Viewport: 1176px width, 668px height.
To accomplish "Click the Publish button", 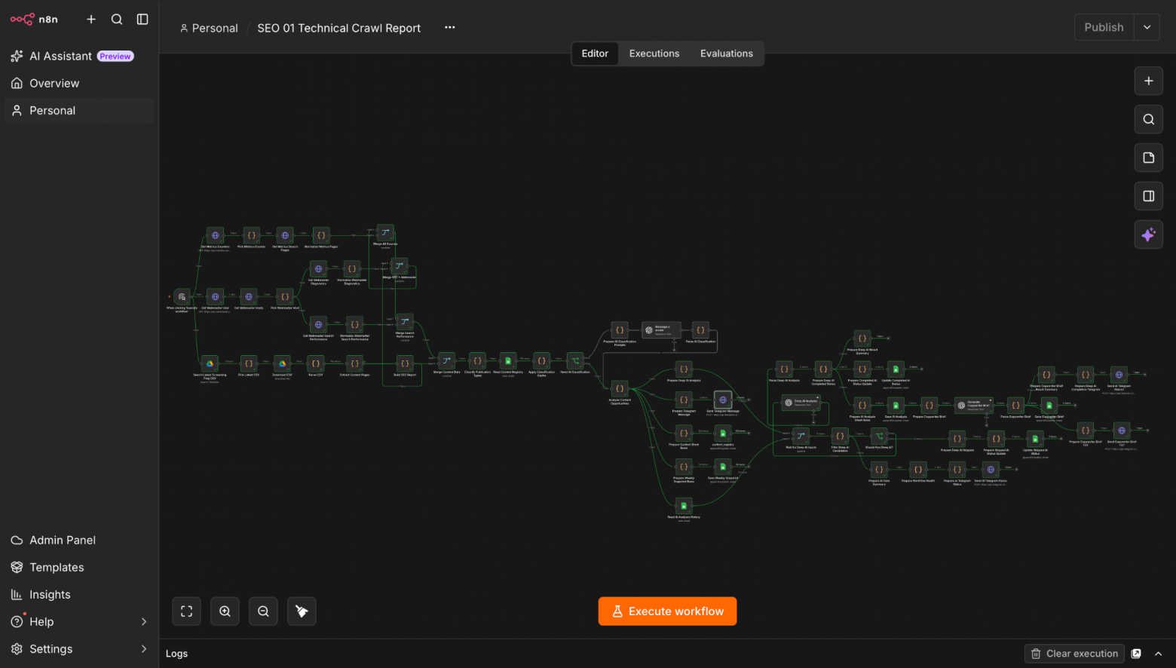I will coord(1104,27).
